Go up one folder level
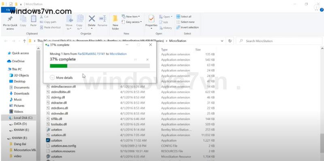 [24, 41]
